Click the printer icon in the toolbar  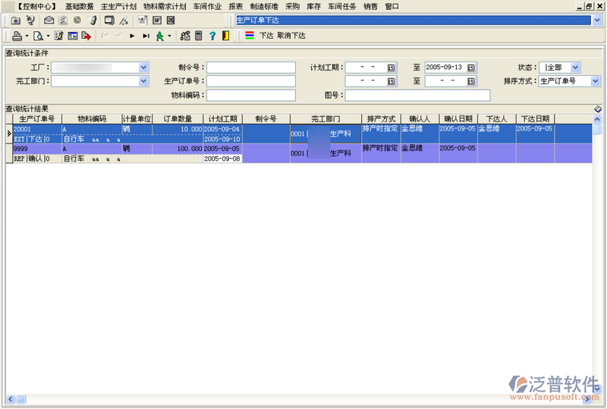(17, 36)
